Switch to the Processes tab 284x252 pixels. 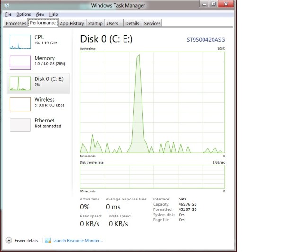click(x=16, y=23)
